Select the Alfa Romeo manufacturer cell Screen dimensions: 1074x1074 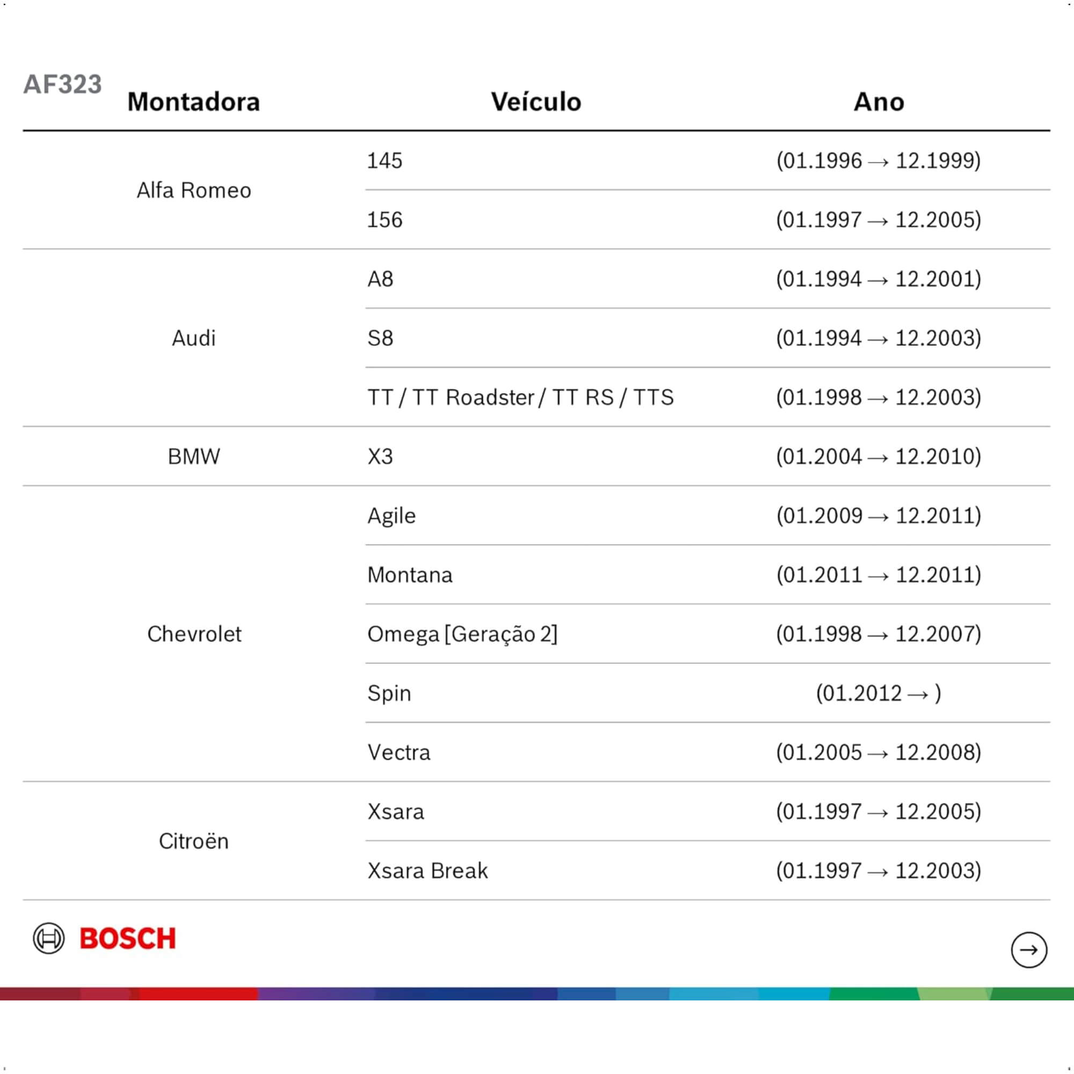tap(194, 190)
